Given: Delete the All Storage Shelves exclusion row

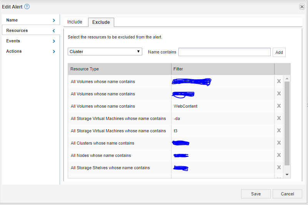Looking at the screenshot, I should tap(279, 167).
